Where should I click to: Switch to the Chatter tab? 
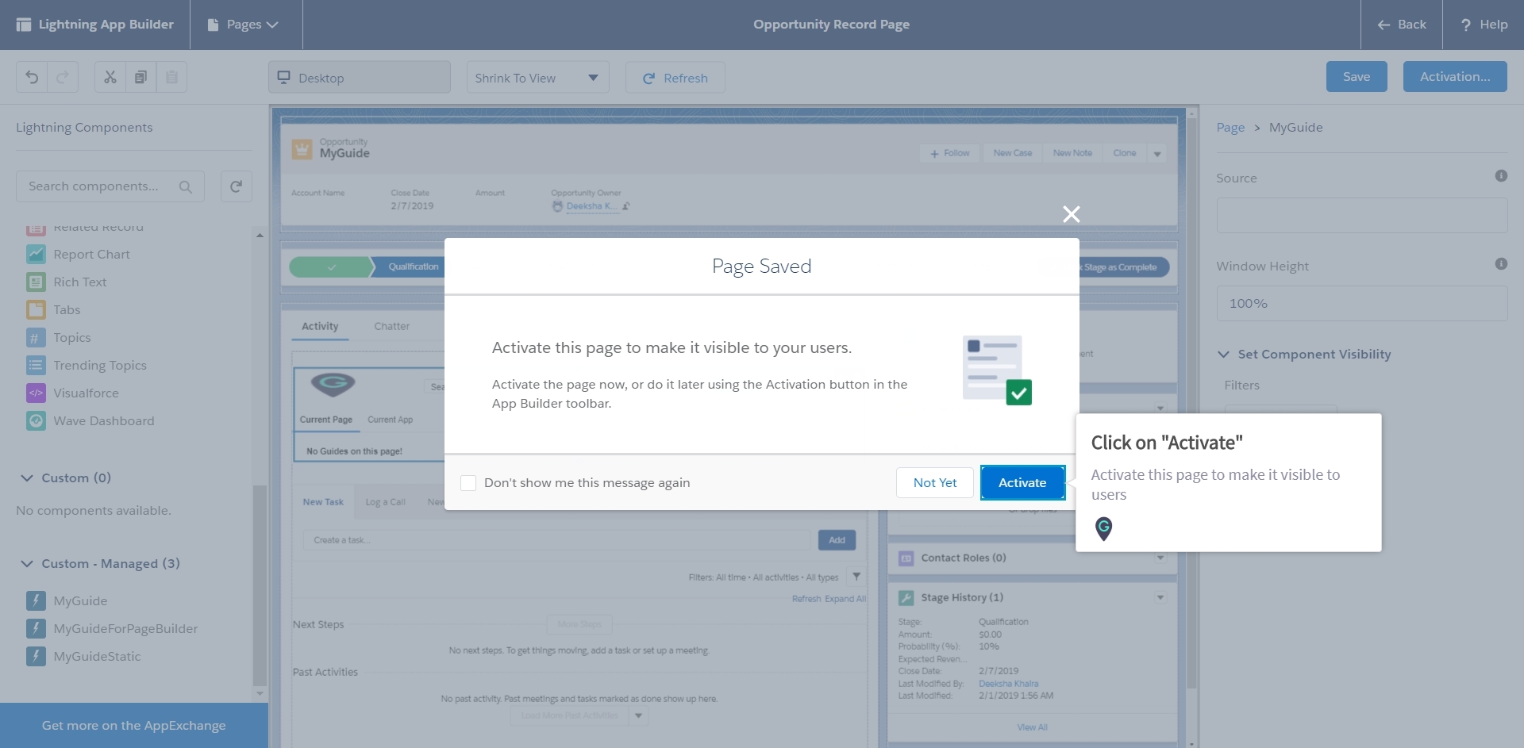click(x=392, y=326)
